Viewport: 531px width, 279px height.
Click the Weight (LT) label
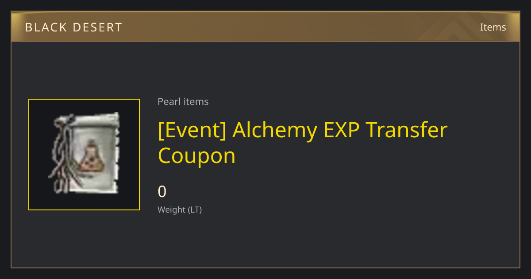click(180, 210)
